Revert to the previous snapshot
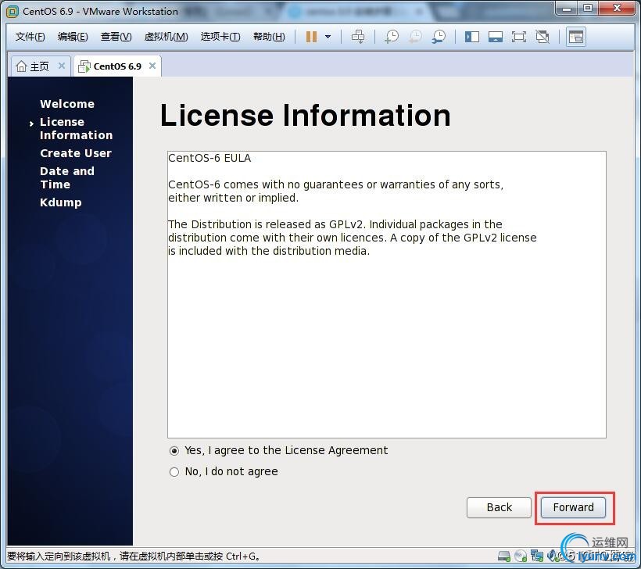Screen dimensions: 641x569 (x=415, y=37)
